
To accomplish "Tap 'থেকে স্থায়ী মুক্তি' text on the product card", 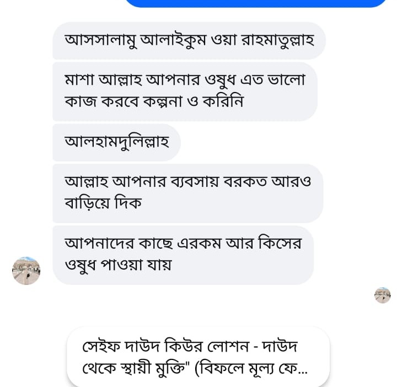I will [x=136, y=367].
